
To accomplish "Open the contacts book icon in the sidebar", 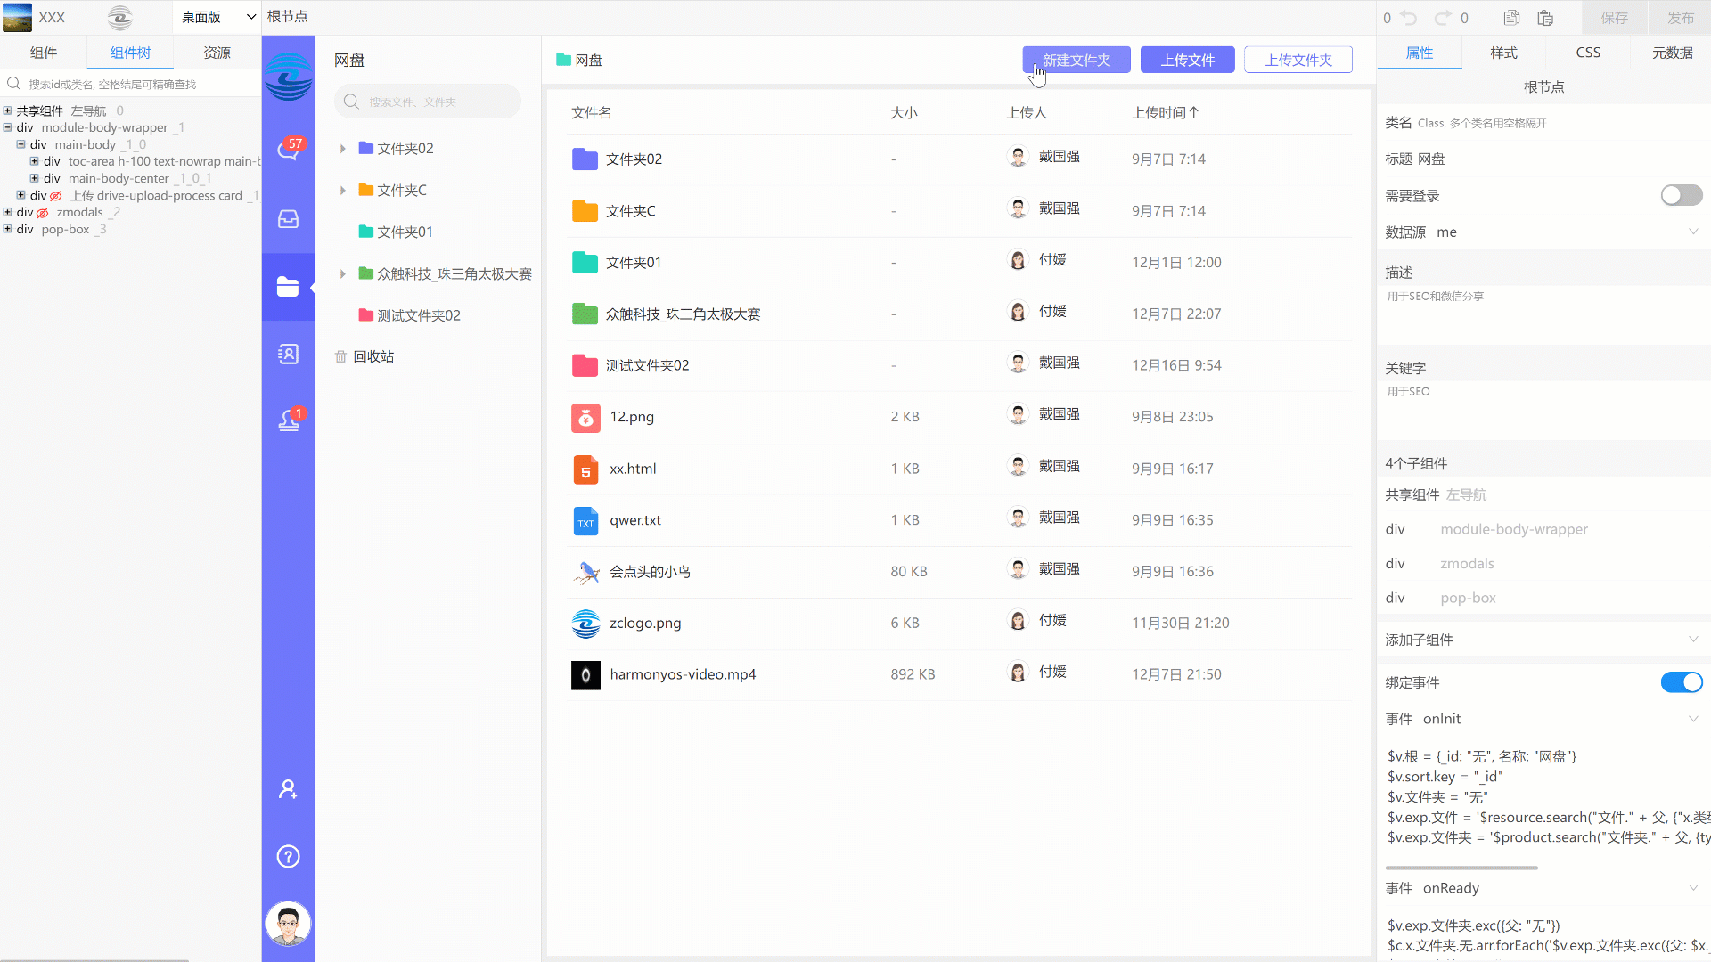I will (288, 355).
